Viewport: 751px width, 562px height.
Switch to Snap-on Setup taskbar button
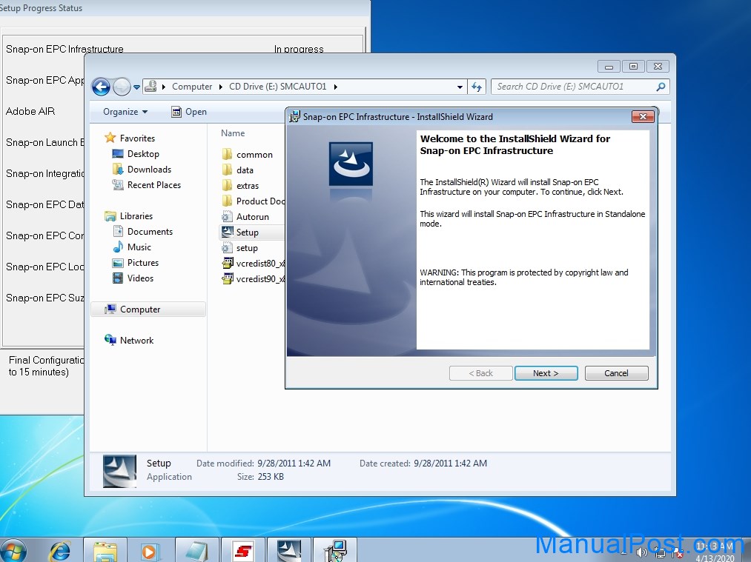point(289,551)
